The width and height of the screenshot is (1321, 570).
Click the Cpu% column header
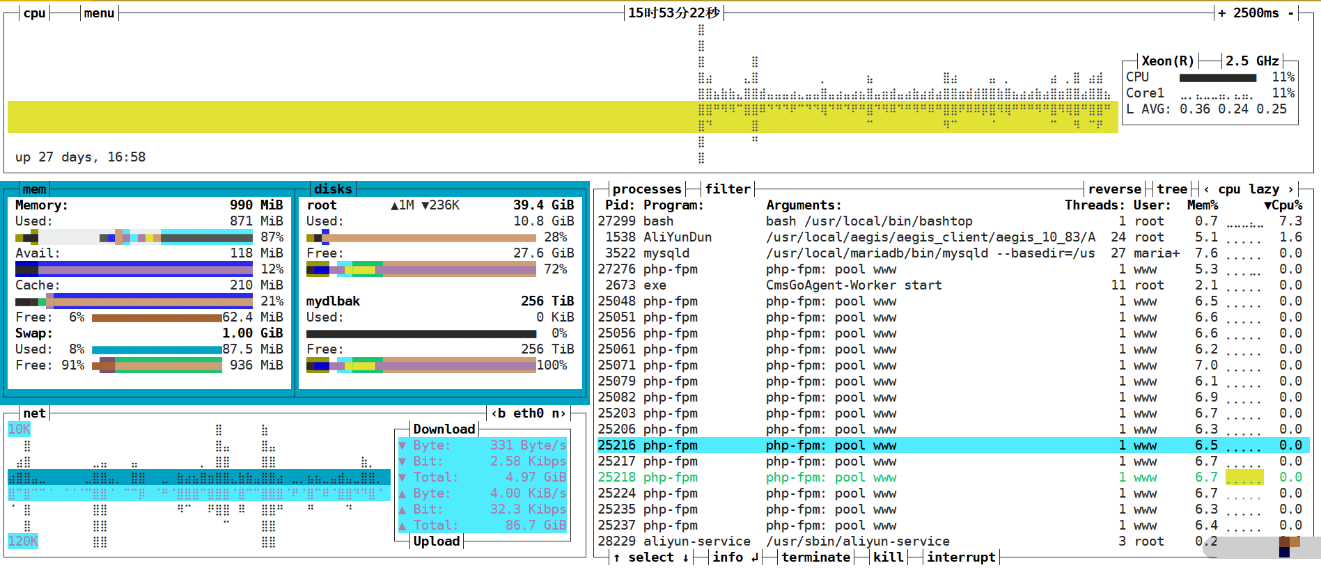click(x=1283, y=205)
